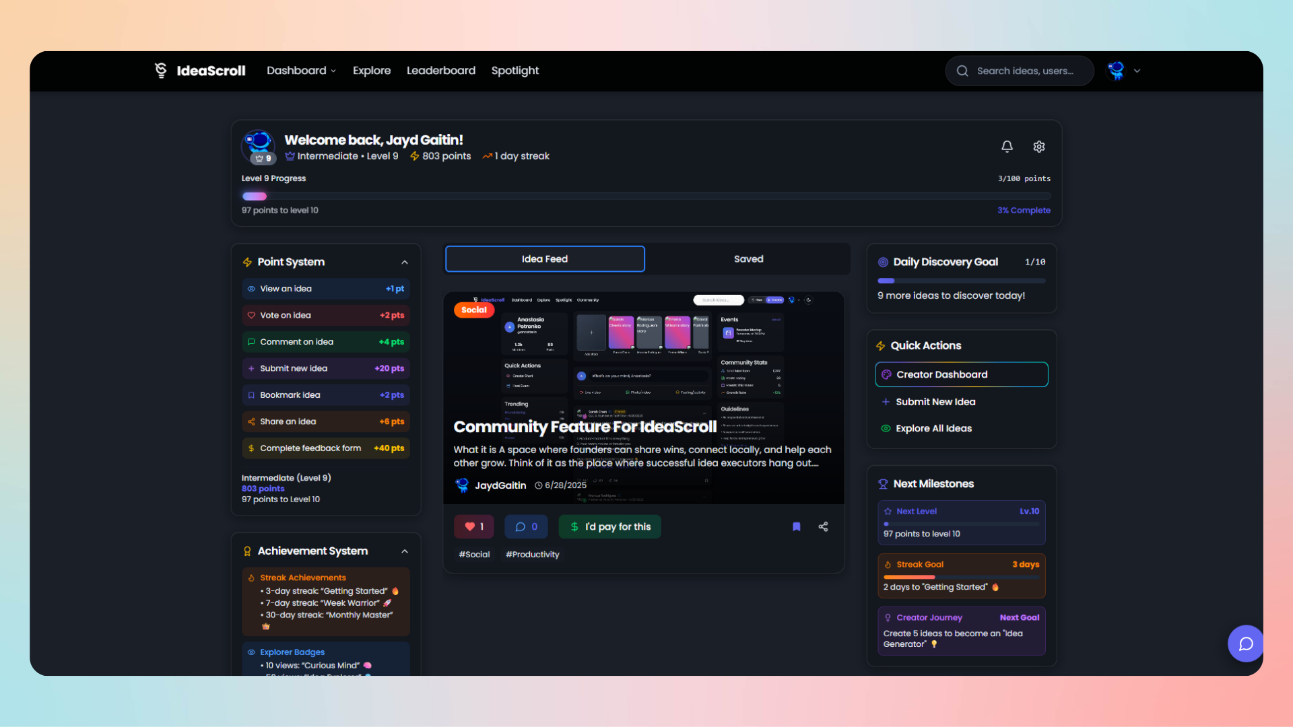Click the Search ideas, users input field
Viewport: 1293px width, 727px height.
click(x=1020, y=71)
